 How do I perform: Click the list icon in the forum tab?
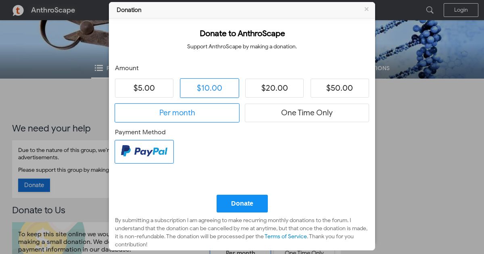pyautogui.click(x=99, y=68)
